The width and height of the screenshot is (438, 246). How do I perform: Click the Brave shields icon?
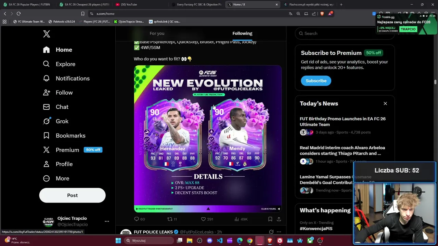tap(322, 14)
